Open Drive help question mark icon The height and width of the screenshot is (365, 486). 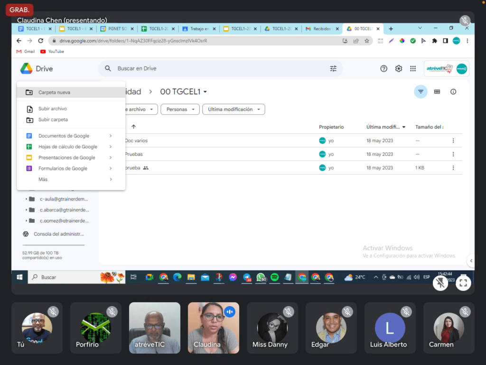coord(383,68)
